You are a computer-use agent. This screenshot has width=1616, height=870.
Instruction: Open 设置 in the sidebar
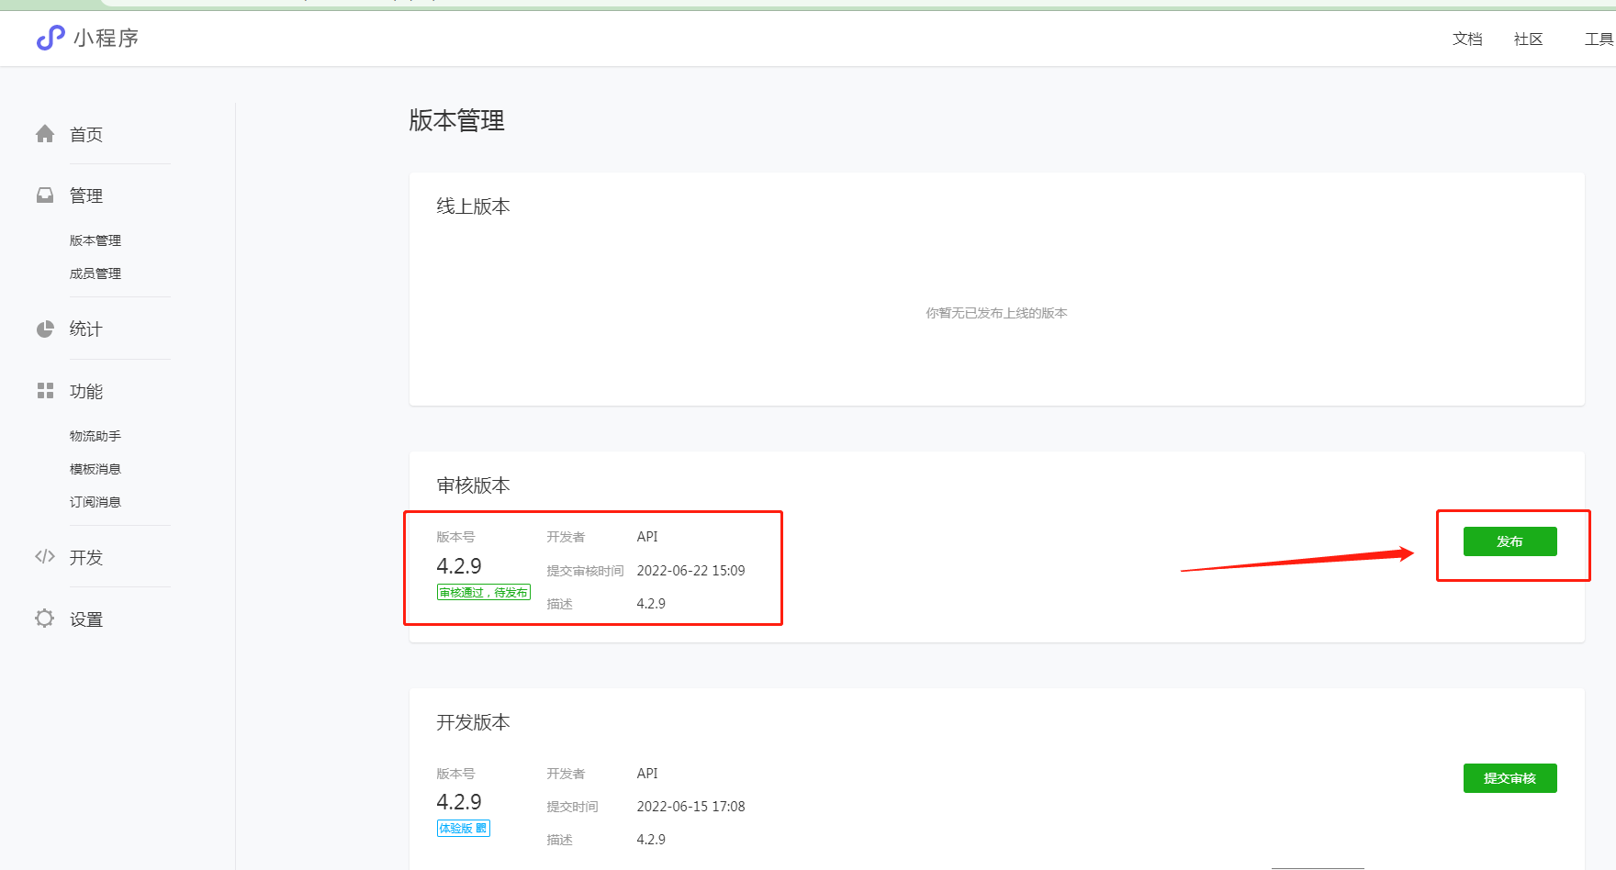click(86, 619)
